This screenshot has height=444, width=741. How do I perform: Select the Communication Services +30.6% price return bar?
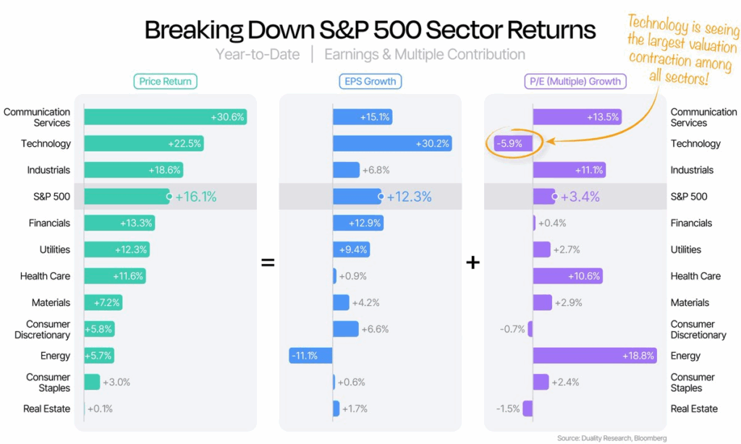tap(165, 117)
